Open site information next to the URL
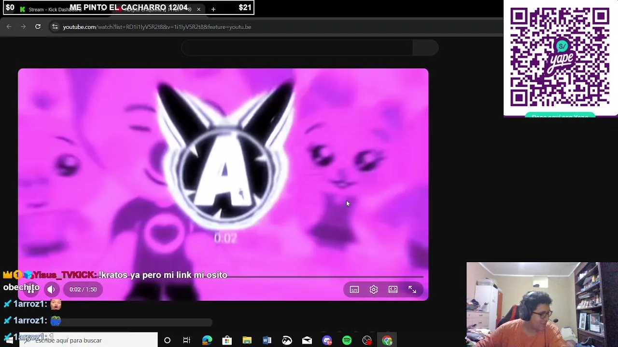Viewport: 618px width, 347px height. coord(55,27)
